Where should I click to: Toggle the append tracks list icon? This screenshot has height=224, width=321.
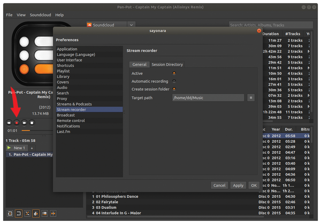tap(44, 213)
